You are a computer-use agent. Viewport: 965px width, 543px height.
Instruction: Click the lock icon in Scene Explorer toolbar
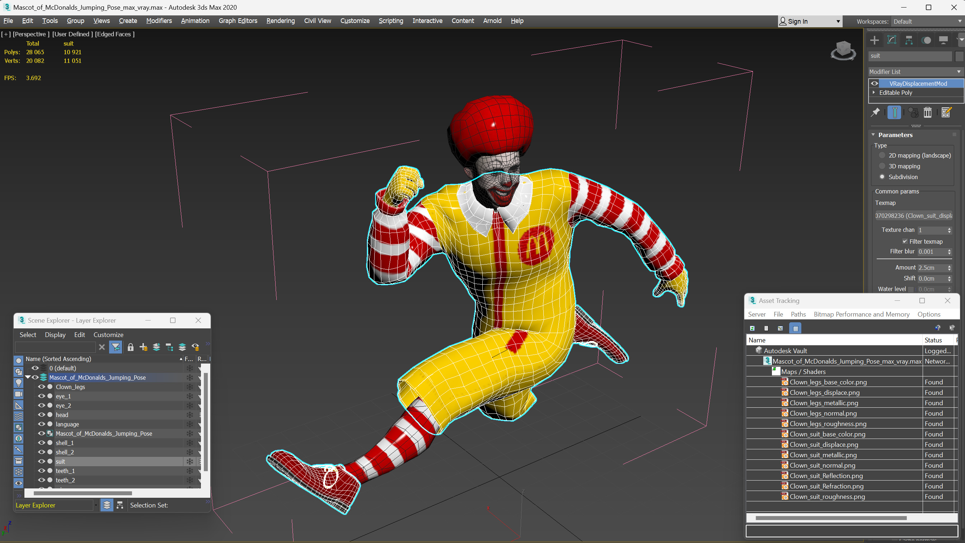(x=130, y=347)
